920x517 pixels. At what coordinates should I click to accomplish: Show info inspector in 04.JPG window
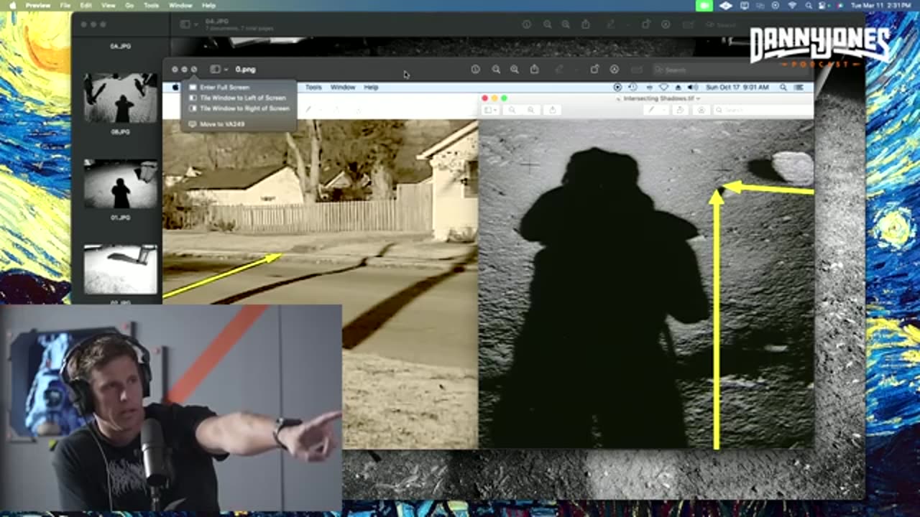click(x=527, y=24)
